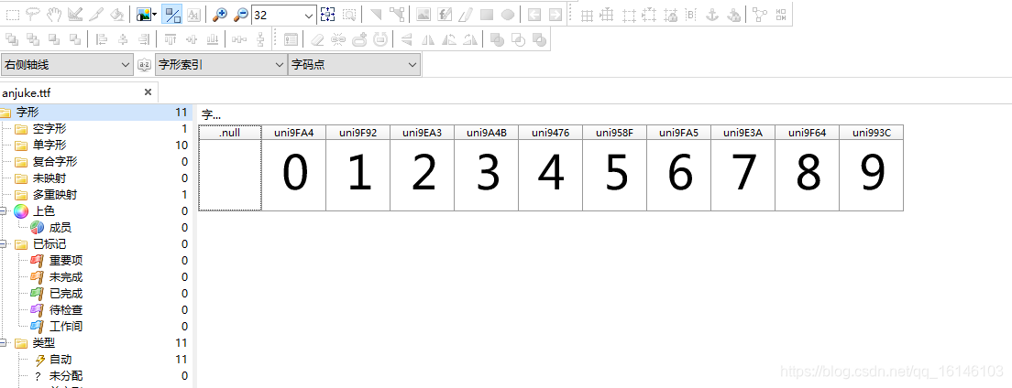Activate the hand pan tool
The image size is (1012, 388).
[53, 14]
